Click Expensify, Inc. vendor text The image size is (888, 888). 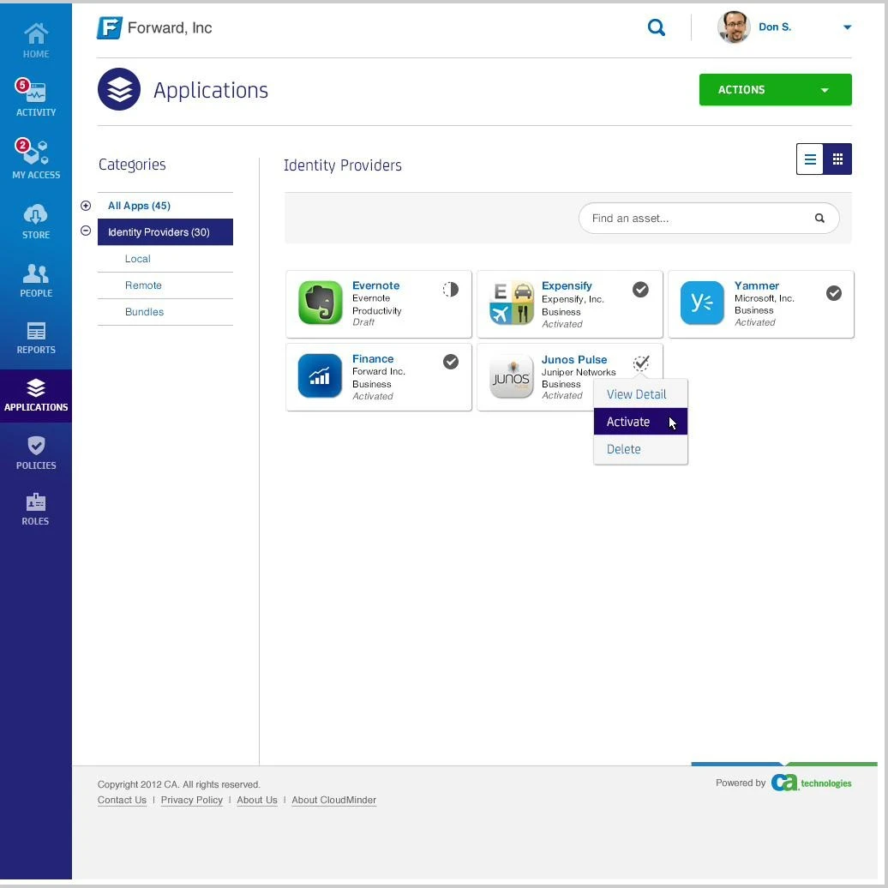pos(573,299)
